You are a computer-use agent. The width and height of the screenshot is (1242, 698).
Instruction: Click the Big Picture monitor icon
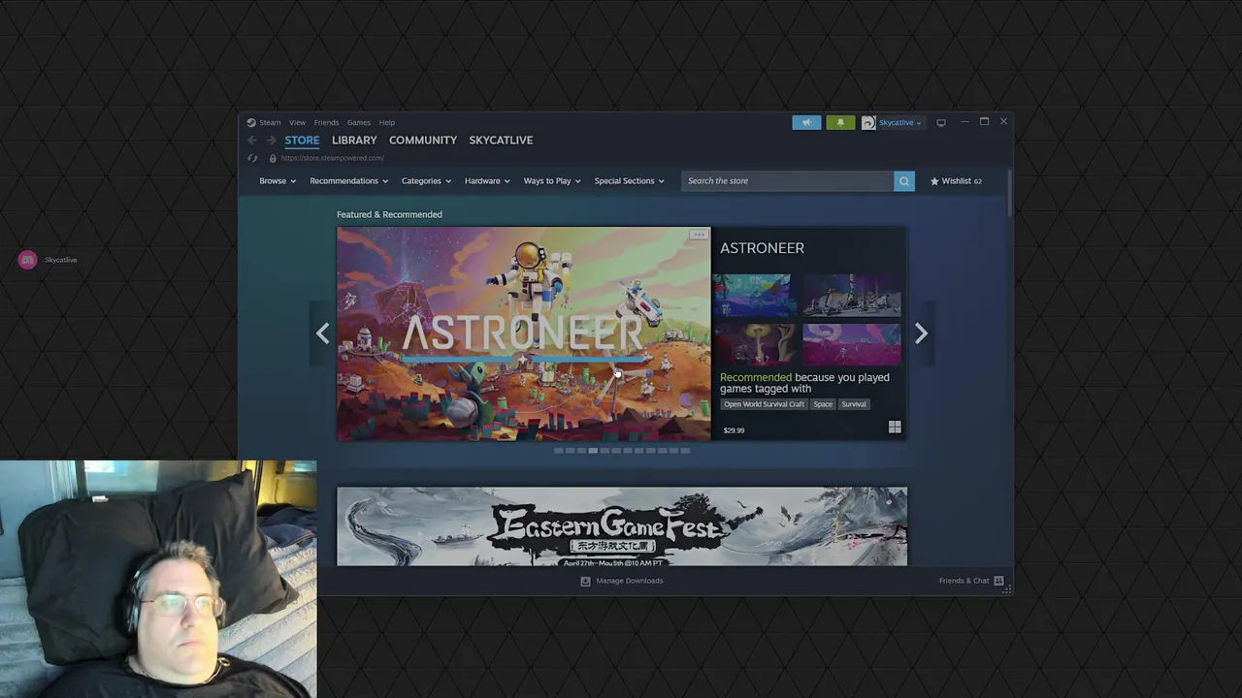coord(940,123)
